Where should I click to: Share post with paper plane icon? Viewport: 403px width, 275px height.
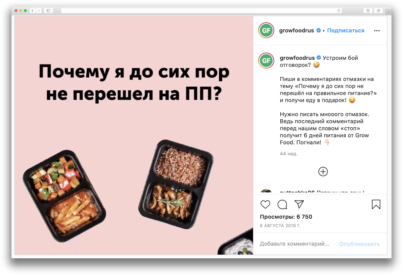tap(299, 204)
